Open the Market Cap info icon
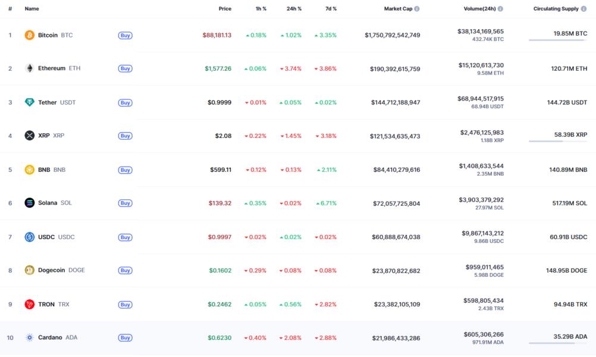The image size is (596, 357). click(417, 9)
